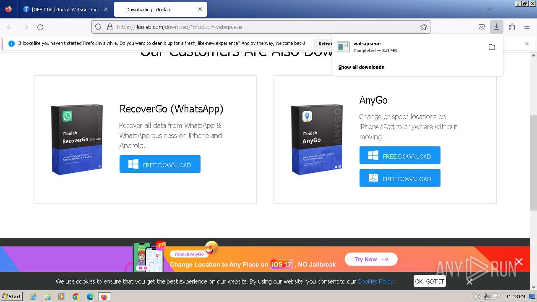Click Try Now on the banner
Image resolution: width=537 pixels, height=302 pixels.
(371, 259)
